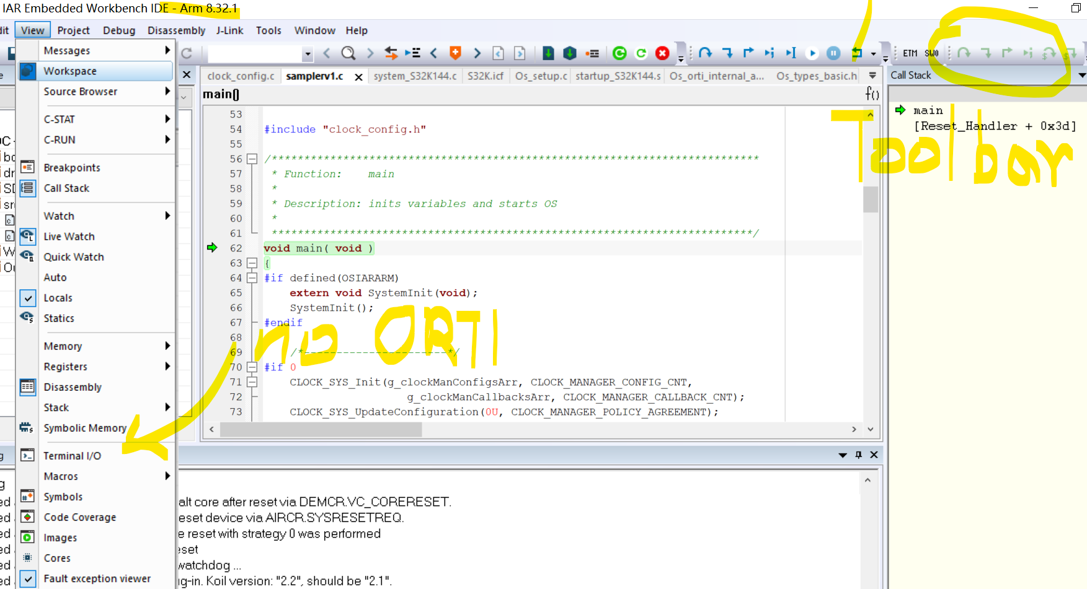Open the editor tab list dropdown
Viewport: 1087px width, 589px height.
[x=872, y=76]
